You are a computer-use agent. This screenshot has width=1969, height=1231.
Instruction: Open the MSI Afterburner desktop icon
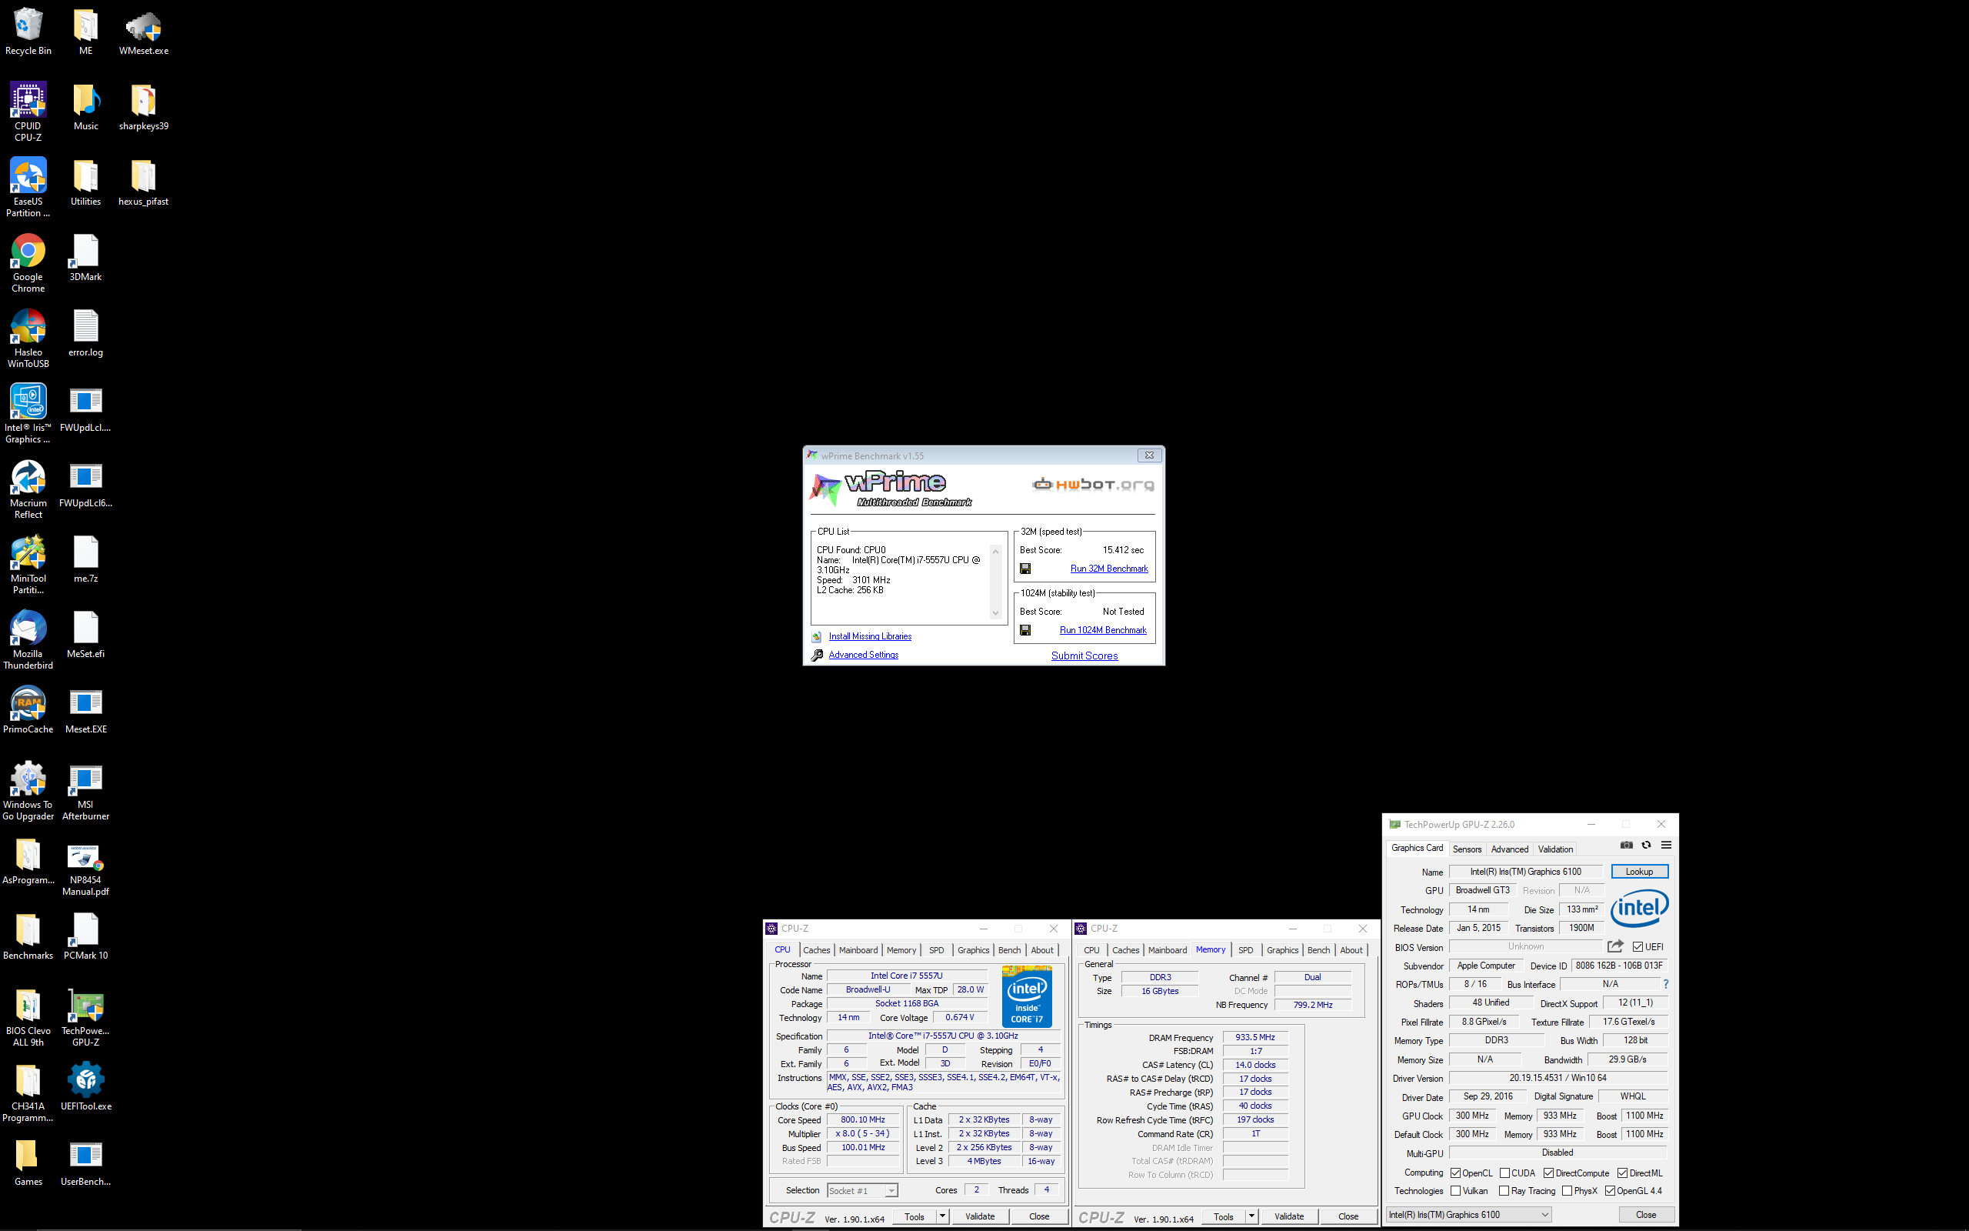coord(85,792)
